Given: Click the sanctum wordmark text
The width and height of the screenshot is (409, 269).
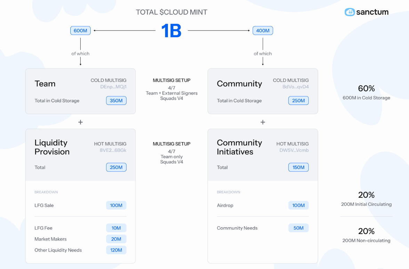Looking at the screenshot, I should [372, 12].
